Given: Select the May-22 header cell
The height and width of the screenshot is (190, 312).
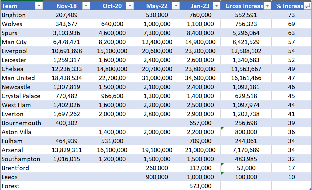Looking at the screenshot, I should [157, 6].
